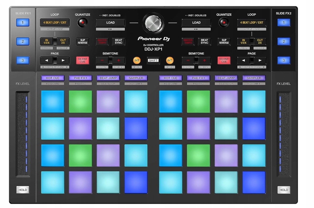314x208 pixels.
Task: Switch right pads to PAD FX1 mode
Action: point(199,78)
